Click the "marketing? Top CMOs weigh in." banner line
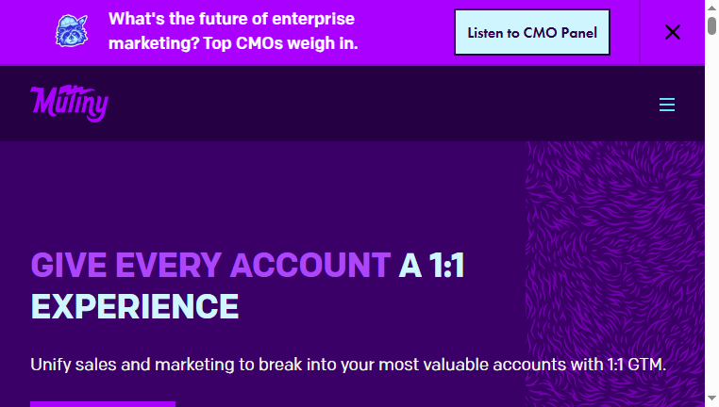Image resolution: width=719 pixels, height=407 pixels. coord(233,43)
